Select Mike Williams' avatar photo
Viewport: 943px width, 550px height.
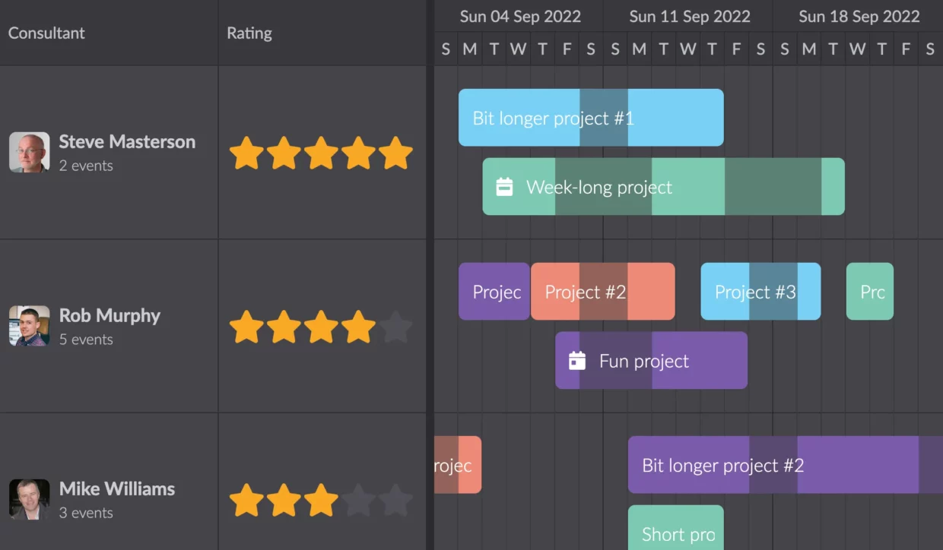click(x=30, y=499)
